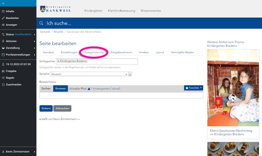Switch to the Standard tab
This screenshot has height=156, width=262.
[48, 52]
